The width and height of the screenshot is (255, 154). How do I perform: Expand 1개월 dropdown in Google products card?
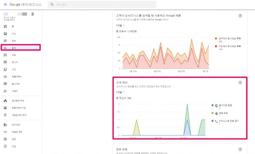[x=120, y=25]
